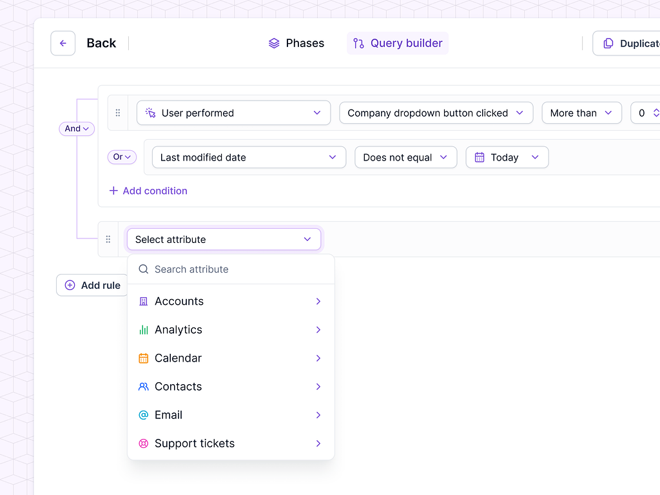660x495 pixels.
Task: Open the Today date dropdown
Action: point(507,157)
